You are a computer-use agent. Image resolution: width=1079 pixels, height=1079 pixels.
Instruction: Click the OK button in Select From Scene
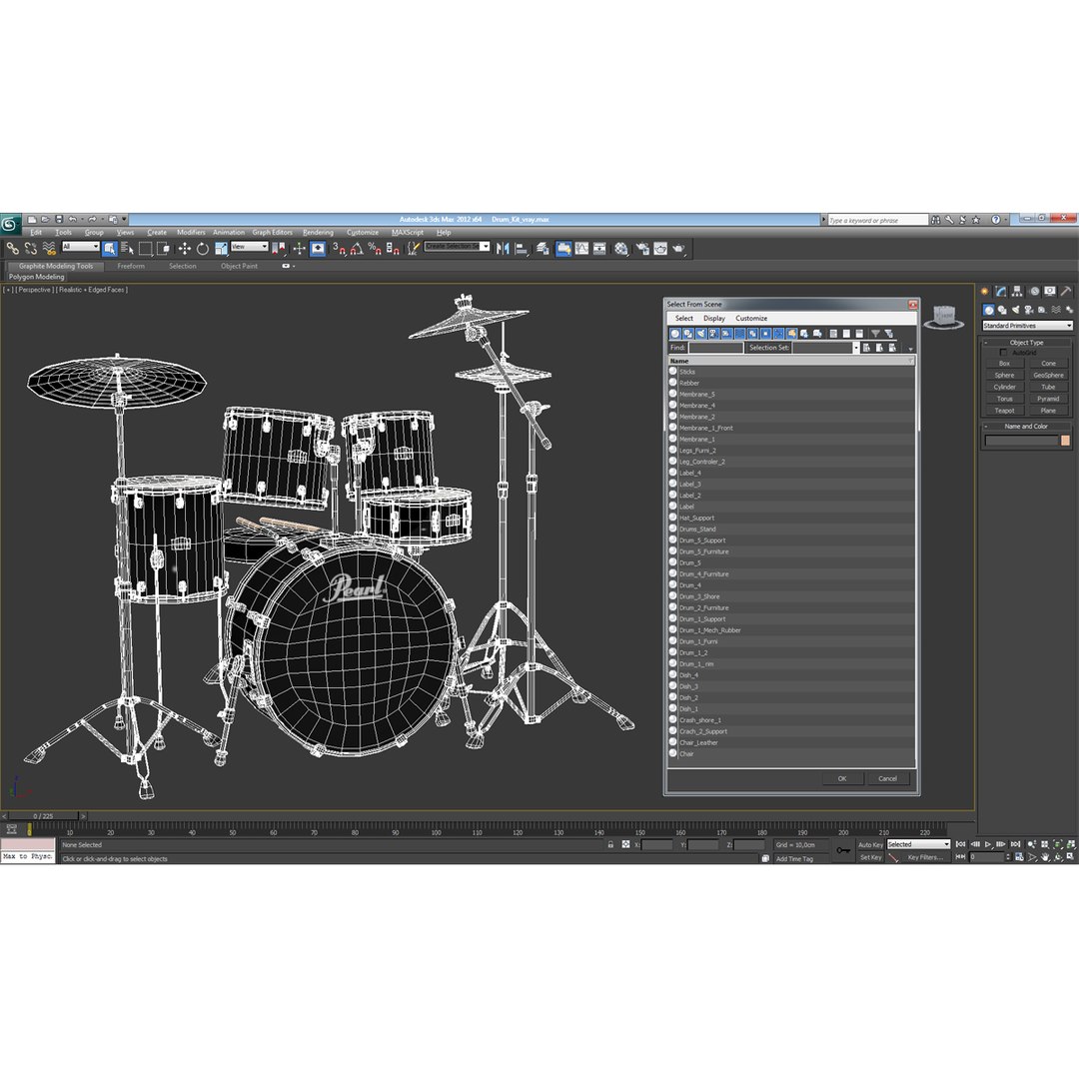(841, 778)
